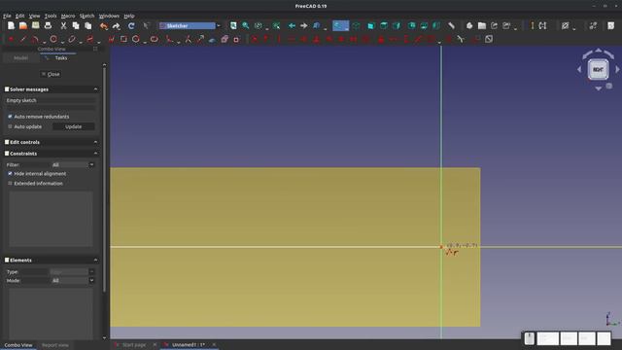Screen dimensions: 622x350
Task: Select the sketch Arc tool
Action: point(35,39)
